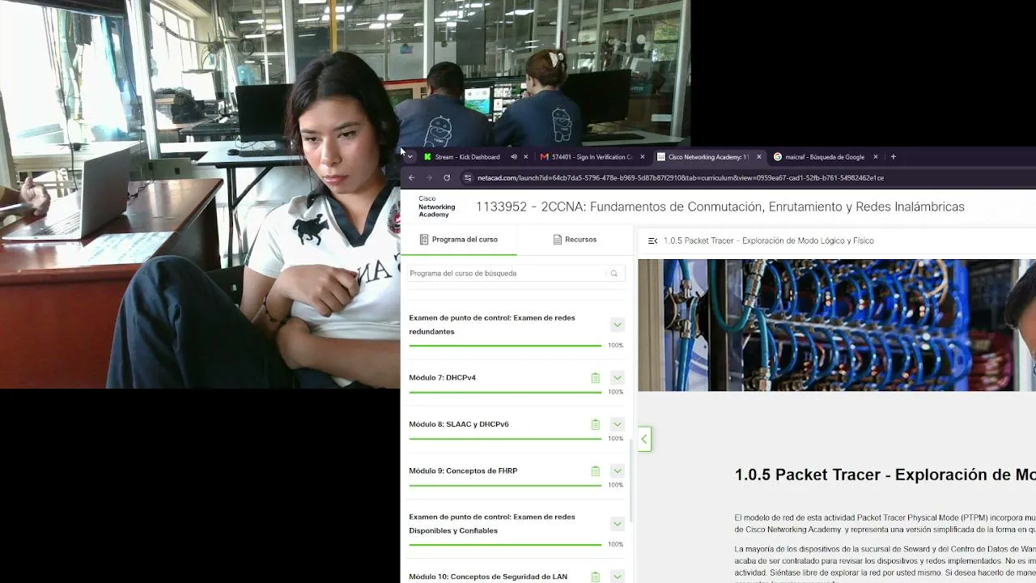Viewport: 1036px width, 583px height.
Task: Open Módulo 10: Conceptos de Seguridad de LAN
Action: pyautogui.click(x=488, y=577)
